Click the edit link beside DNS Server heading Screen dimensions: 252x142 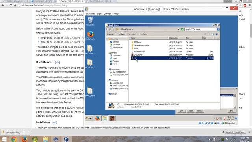coord(57,62)
